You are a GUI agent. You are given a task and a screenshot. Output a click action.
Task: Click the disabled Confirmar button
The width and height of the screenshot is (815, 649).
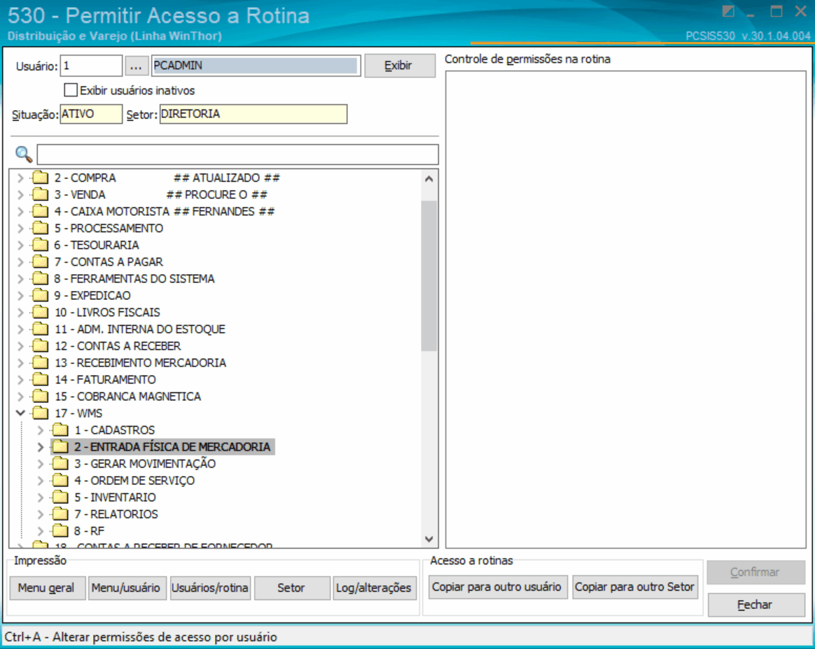(x=755, y=573)
